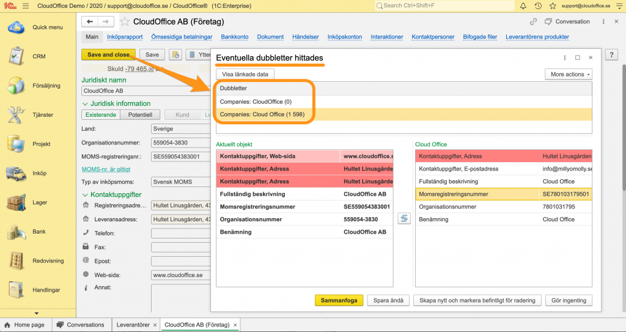626x332 pixels.
Task: Click the Spara ändå button
Action: click(x=388, y=300)
